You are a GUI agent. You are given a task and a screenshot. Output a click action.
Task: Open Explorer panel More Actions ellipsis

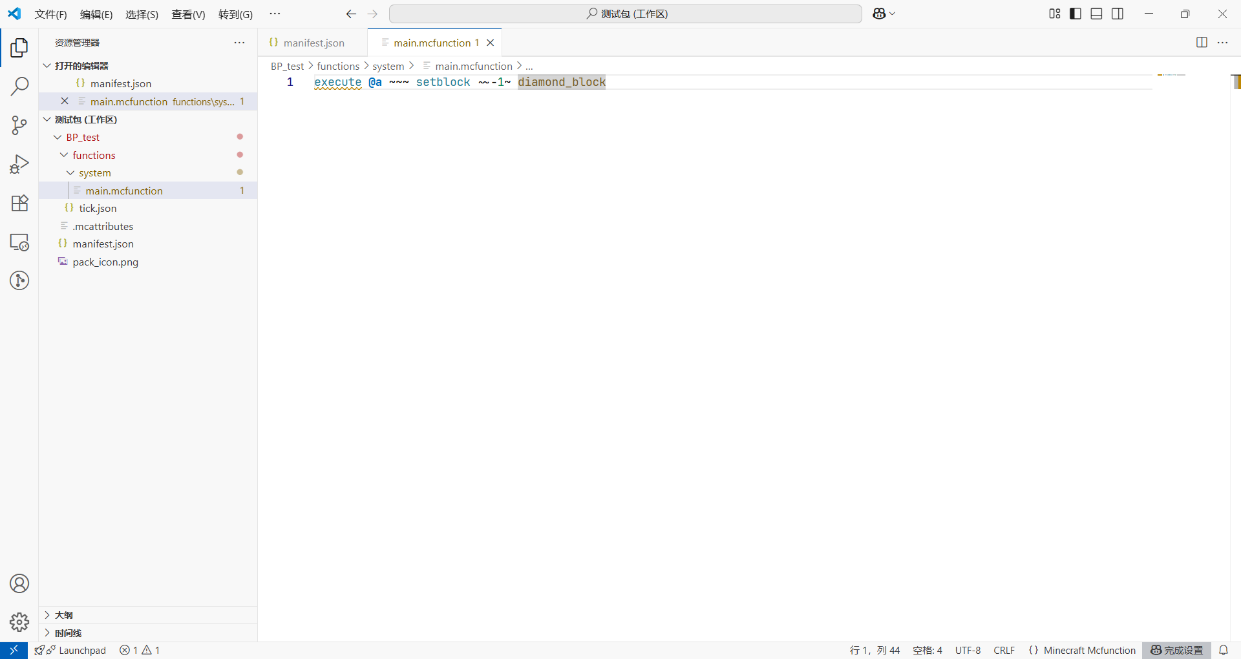[239, 42]
